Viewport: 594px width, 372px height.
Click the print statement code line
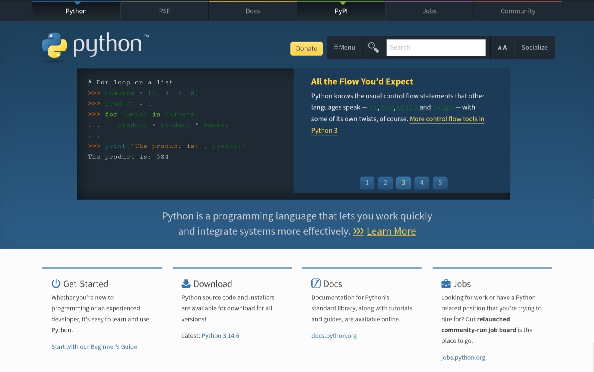(x=167, y=146)
